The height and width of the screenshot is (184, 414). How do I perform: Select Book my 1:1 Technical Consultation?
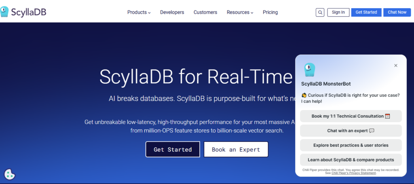351,116
